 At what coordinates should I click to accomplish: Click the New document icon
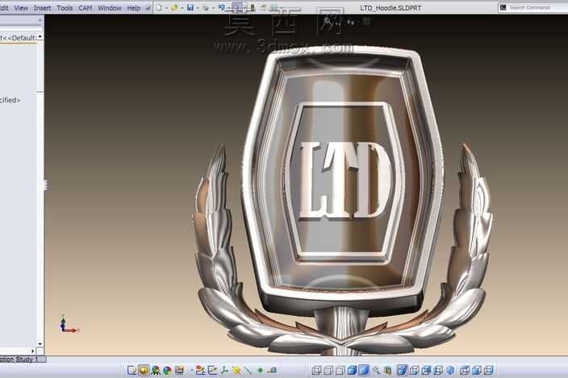click(x=159, y=7)
